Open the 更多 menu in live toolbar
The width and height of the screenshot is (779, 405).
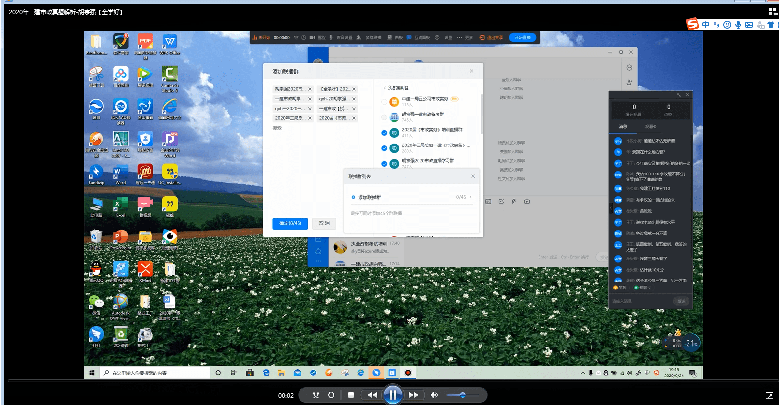click(x=465, y=37)
